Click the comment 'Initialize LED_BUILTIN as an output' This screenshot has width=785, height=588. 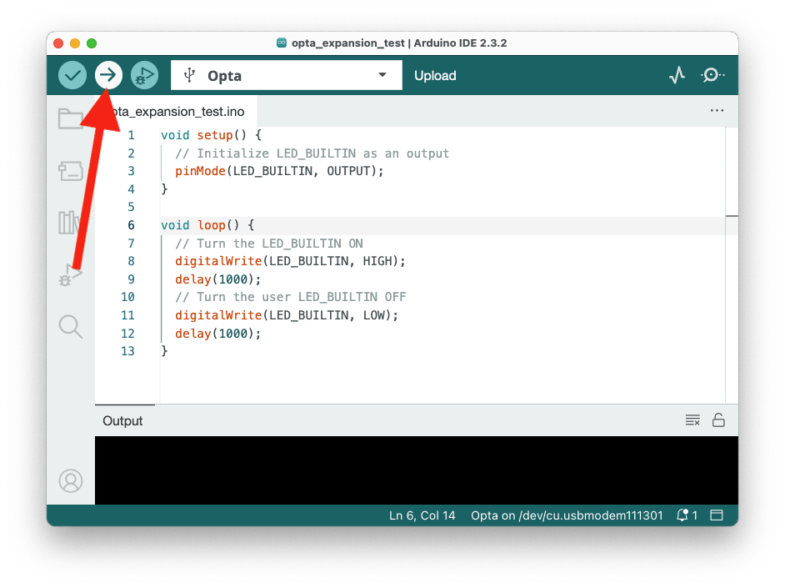[x=312, y=153]
